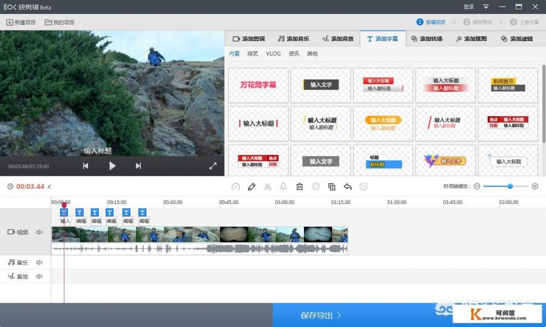The height and width of the screenshot is (327, 546).
Task: Go to step 1 剪辑视频
Action: tap(431, 22)
